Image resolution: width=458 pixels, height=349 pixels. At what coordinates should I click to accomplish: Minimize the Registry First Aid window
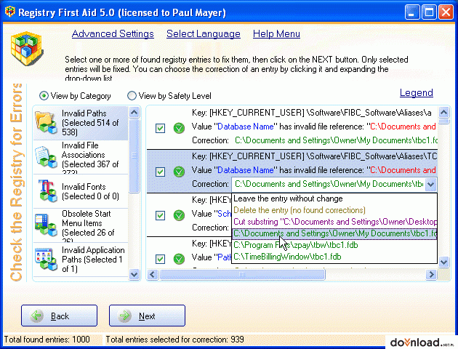click(412, 12)
